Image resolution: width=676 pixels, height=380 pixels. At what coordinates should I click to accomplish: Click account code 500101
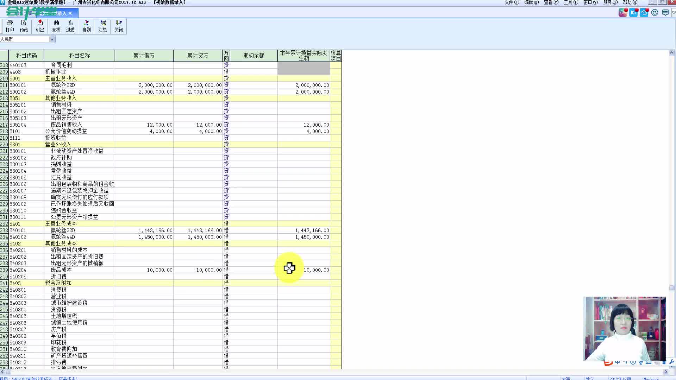18,85
